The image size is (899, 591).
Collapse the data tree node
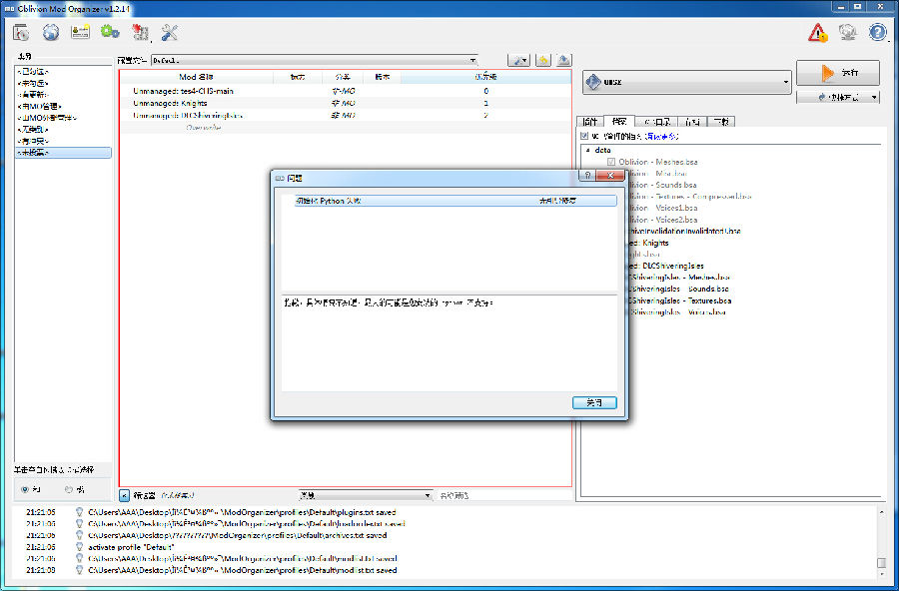[587, 150]
